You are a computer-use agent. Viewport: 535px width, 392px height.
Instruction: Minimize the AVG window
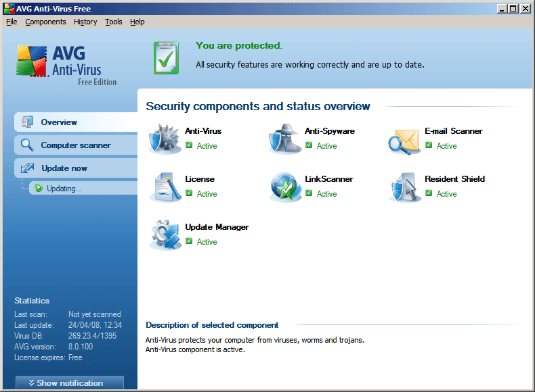[x=502, y=9]
